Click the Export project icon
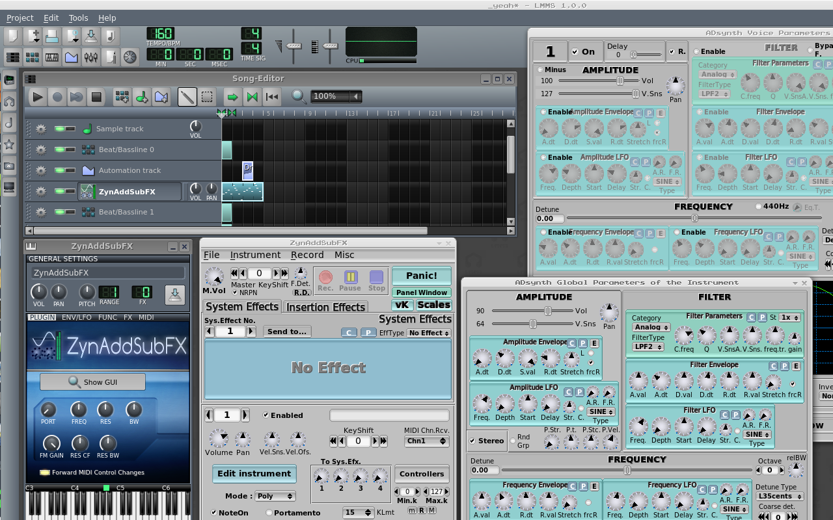The height and width of the screenshot is (520, 833). (109, 36)
